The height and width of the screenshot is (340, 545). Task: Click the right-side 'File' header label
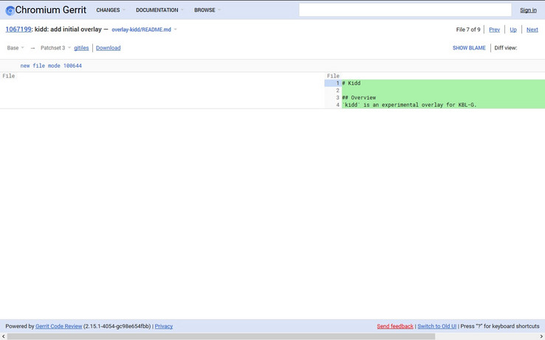333,76
